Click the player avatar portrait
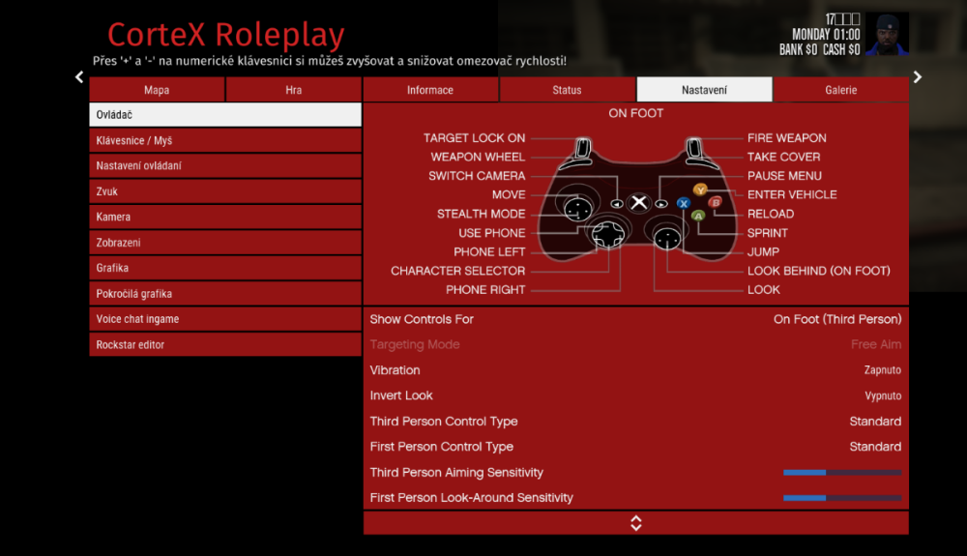This screenshot has height=556, width=967. pos(887,34)
